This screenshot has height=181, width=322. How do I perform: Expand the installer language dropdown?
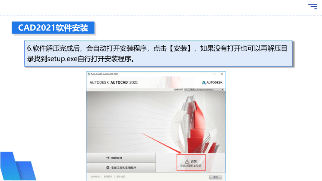point(204,90)
